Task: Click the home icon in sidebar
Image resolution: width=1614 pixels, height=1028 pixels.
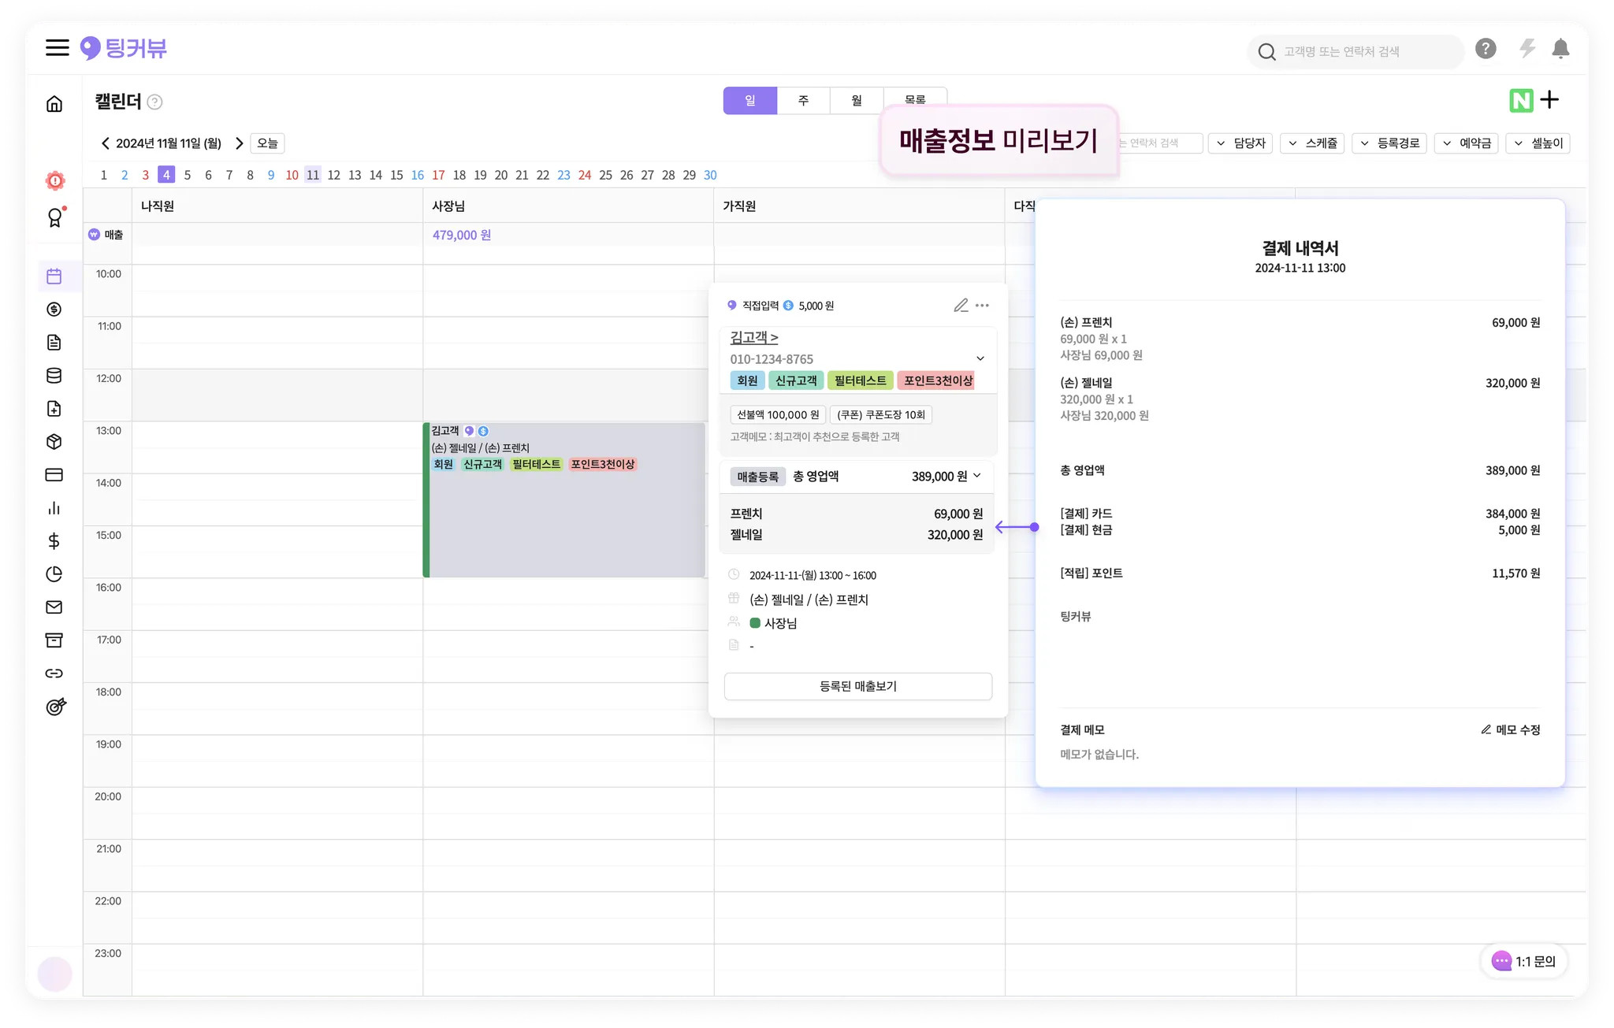Action: (x=54, y=104)
